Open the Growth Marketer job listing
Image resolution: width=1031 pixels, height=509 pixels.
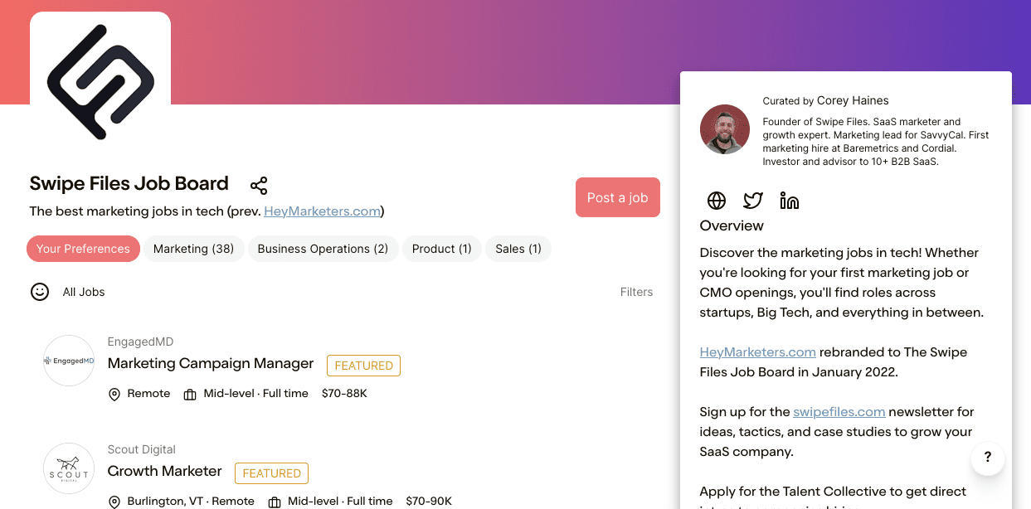[165, 471]
